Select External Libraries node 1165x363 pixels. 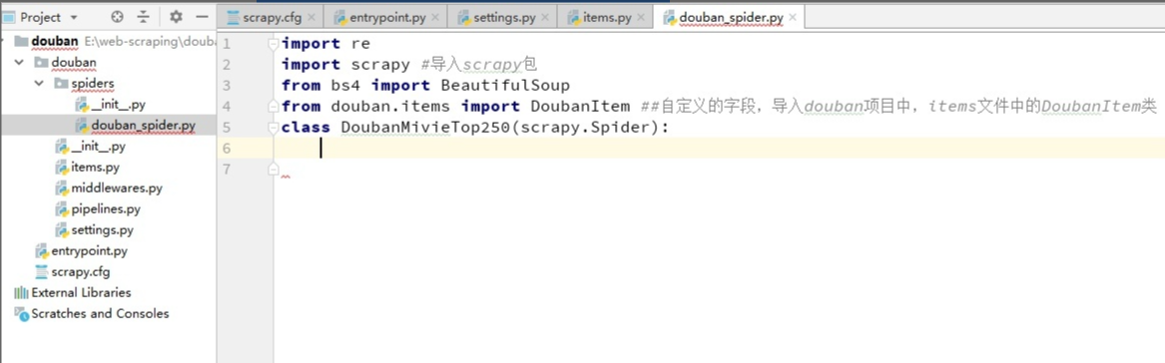(81, 292)
